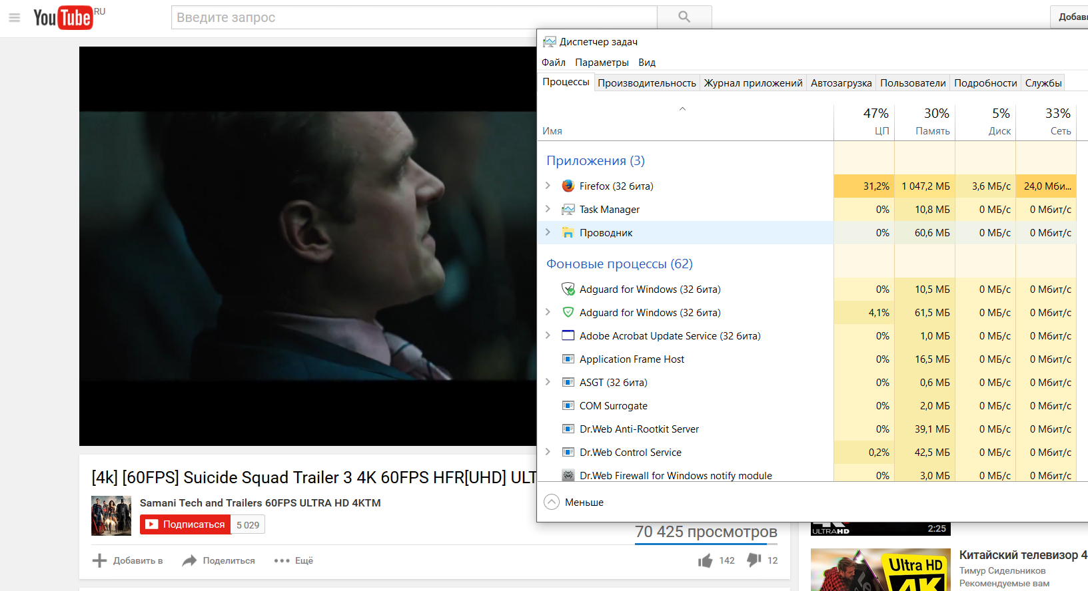Open the YouTube hamburger guide menu

(14, 17)
